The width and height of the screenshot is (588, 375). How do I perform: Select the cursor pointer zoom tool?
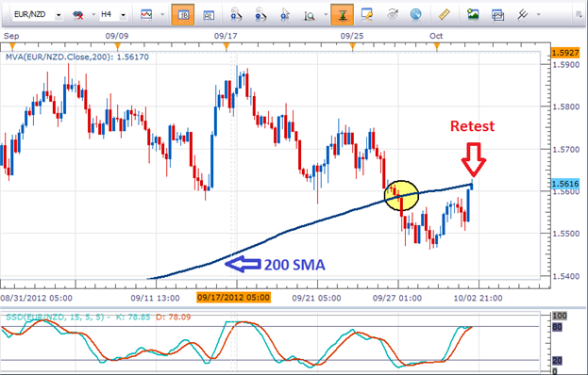click(x=285, y=15)
